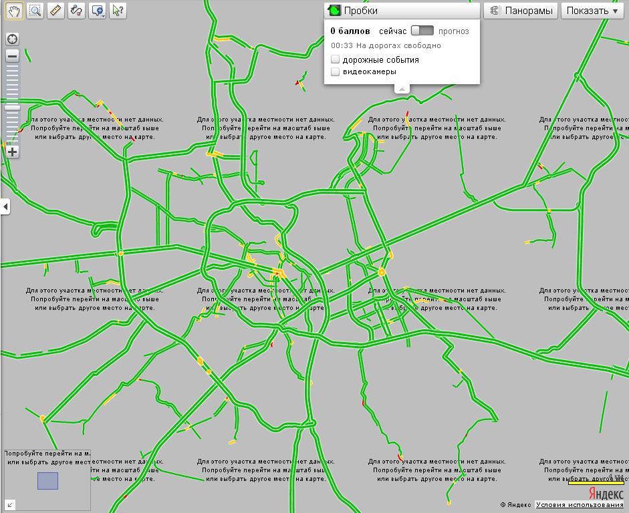Pick the ruler distance measurement tool
629x513 pixels.
tap(56, 11)
